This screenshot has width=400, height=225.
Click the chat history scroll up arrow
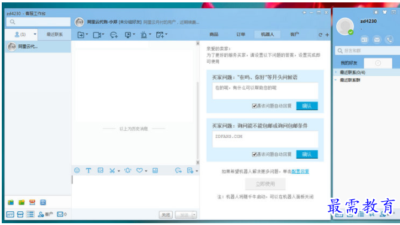pos(197,43)
